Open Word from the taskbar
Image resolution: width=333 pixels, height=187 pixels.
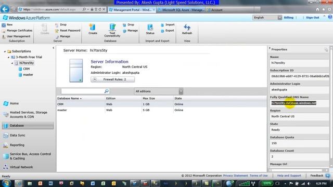(93, 183)
